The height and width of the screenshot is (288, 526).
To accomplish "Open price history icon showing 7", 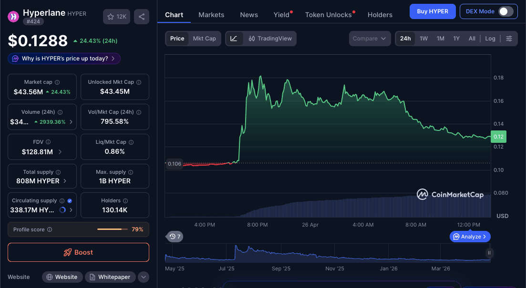I will pyautogui.click(x=175, y=237).
